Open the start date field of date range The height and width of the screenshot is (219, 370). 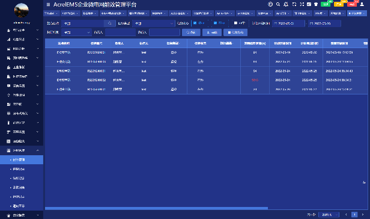click(288, 23)
